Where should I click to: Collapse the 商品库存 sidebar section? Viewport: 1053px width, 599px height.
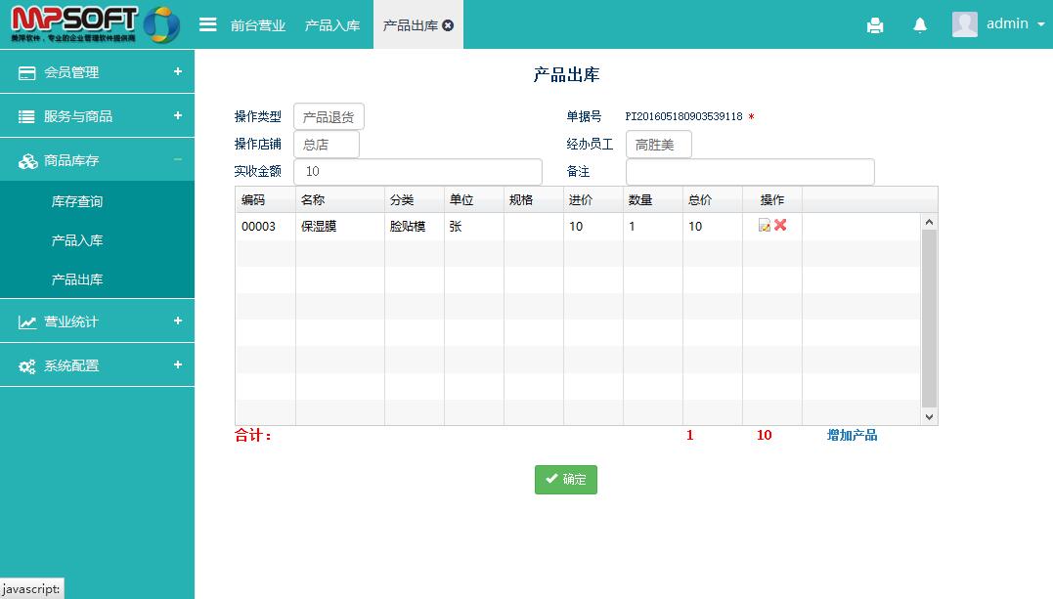(x=97, y=160)
